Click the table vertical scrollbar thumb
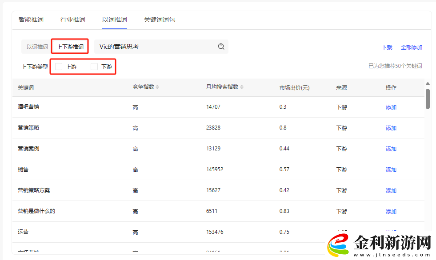Screen dimensions: 436x260 tap(428, 99)
